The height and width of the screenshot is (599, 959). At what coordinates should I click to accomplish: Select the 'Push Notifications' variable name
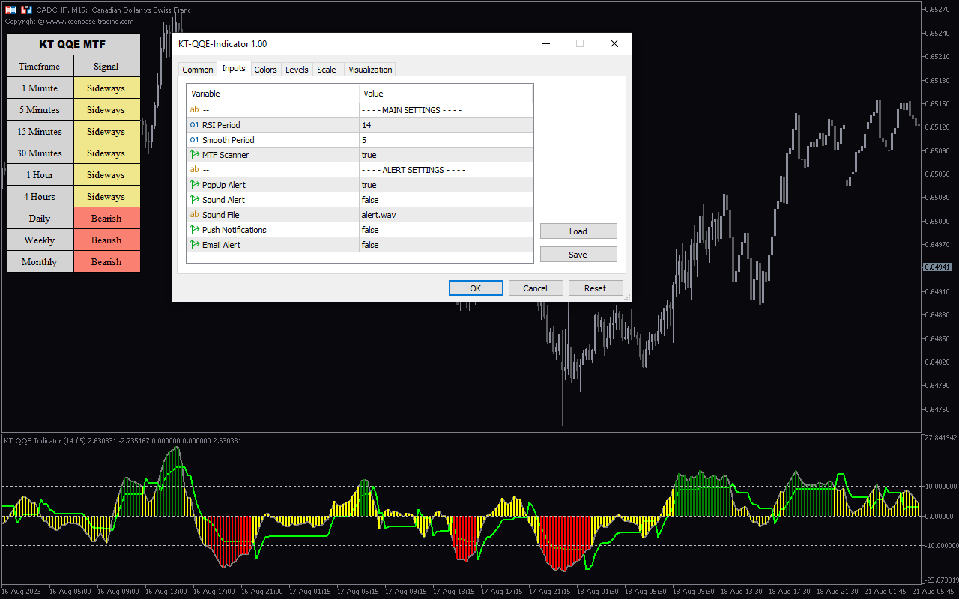click(235, 230)
